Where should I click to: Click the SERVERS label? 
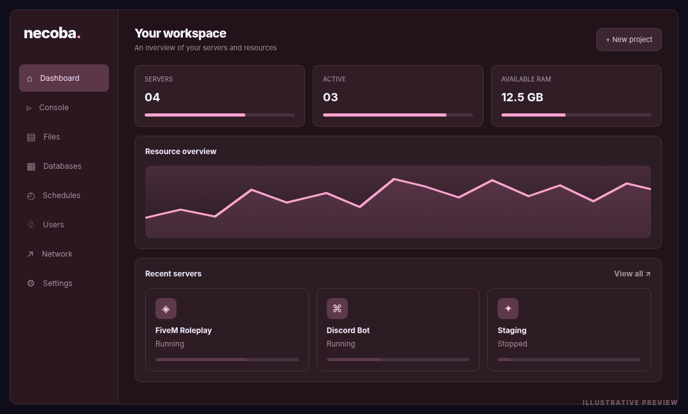pyautogui.click(x=159, y=80)
